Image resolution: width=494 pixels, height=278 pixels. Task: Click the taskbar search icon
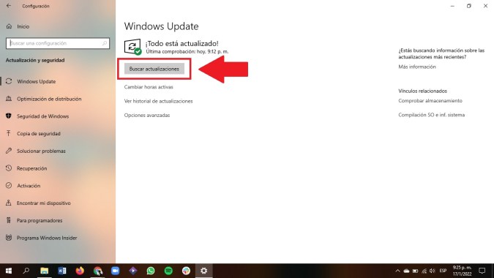26,271
